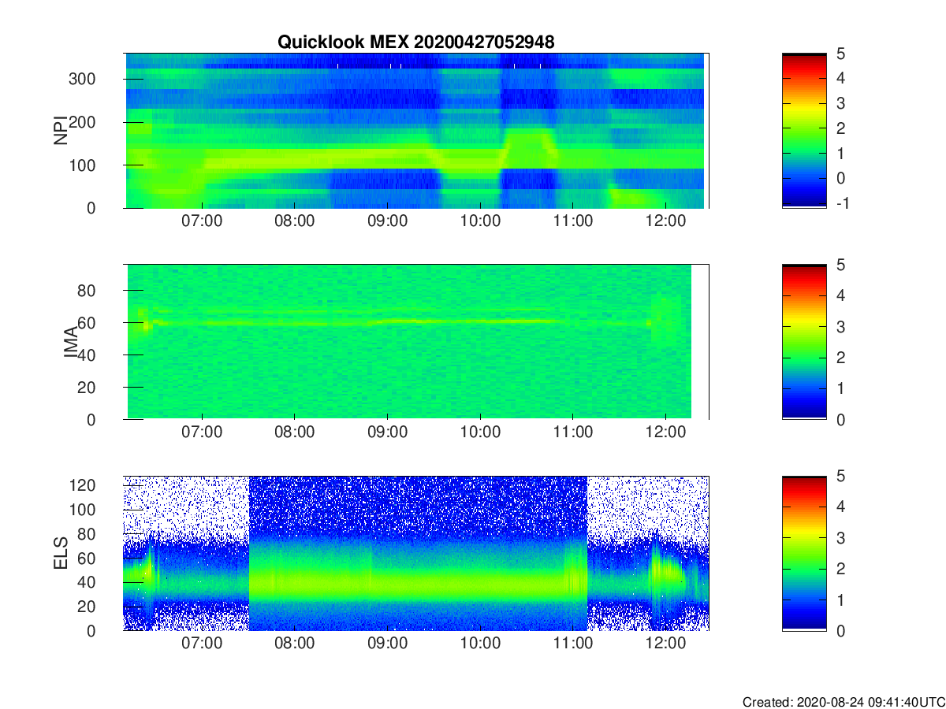
Task: Click the ELS spectrogram panel
Action: [x=416, y=553]
